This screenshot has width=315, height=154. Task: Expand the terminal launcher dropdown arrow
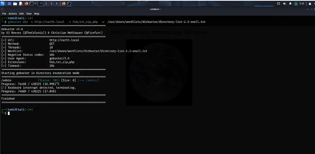pyautogui.click(x=35, y=4)
